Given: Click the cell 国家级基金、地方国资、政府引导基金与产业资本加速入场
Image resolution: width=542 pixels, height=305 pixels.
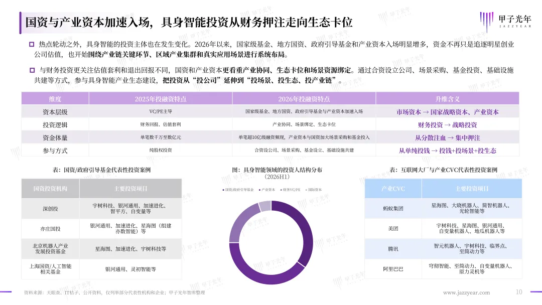Looking at the screenshot, I should pyautogui.click(x=304, y=111).
